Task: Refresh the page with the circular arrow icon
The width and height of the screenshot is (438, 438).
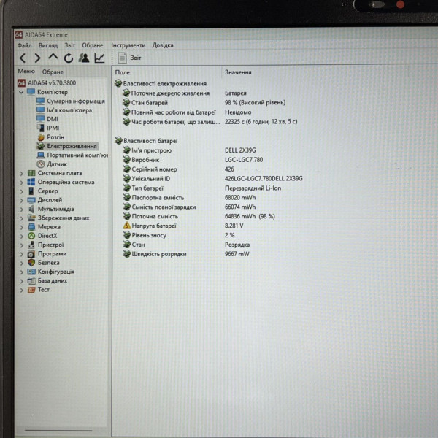Action: [68, 58]
